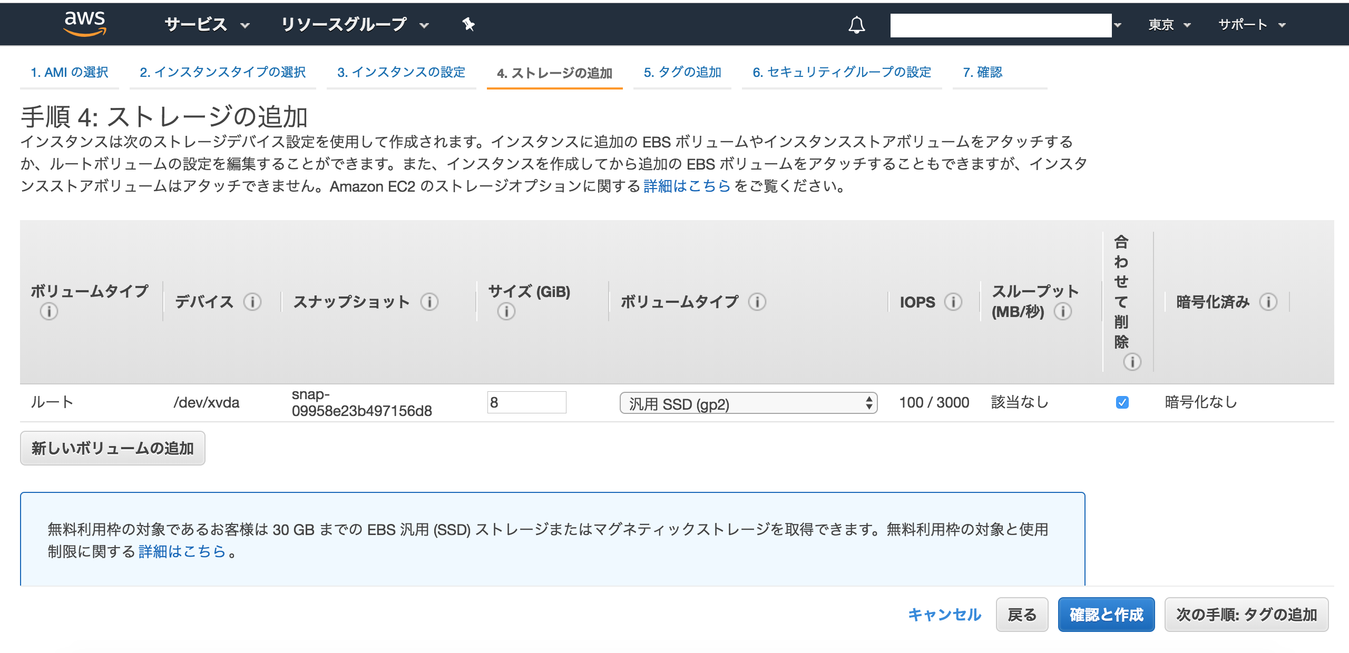Image resolution: width=1349 pixels, height=653 pixels.
Task: Click info icon under サイズ (GiB)
Action: 506,311
